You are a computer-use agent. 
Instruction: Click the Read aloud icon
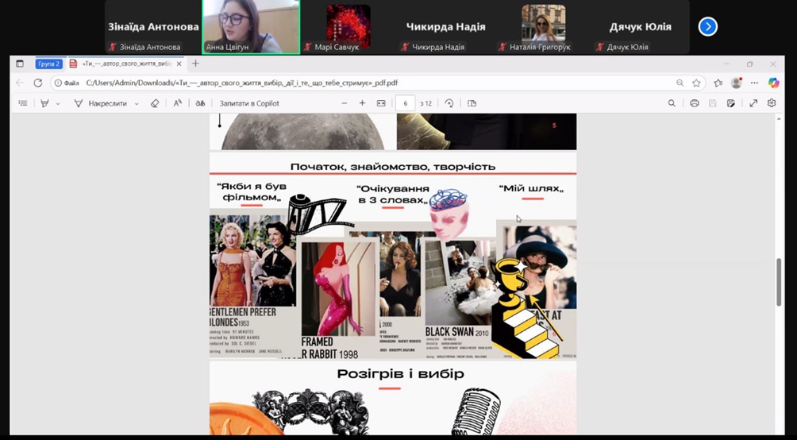coord(177,103)
